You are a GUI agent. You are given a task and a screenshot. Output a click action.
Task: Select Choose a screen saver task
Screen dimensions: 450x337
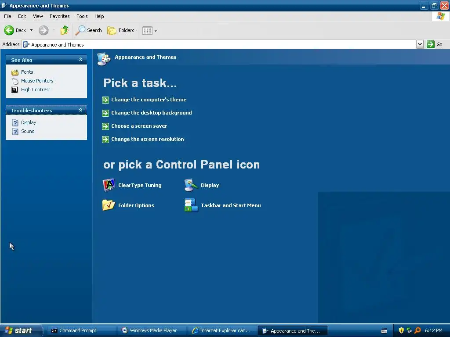(139, 126)
